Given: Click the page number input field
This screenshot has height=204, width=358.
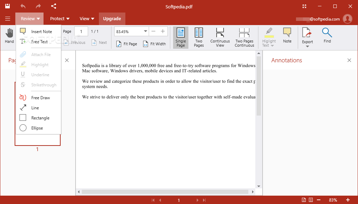Looking at the screenshot, I should pos(81,31).
